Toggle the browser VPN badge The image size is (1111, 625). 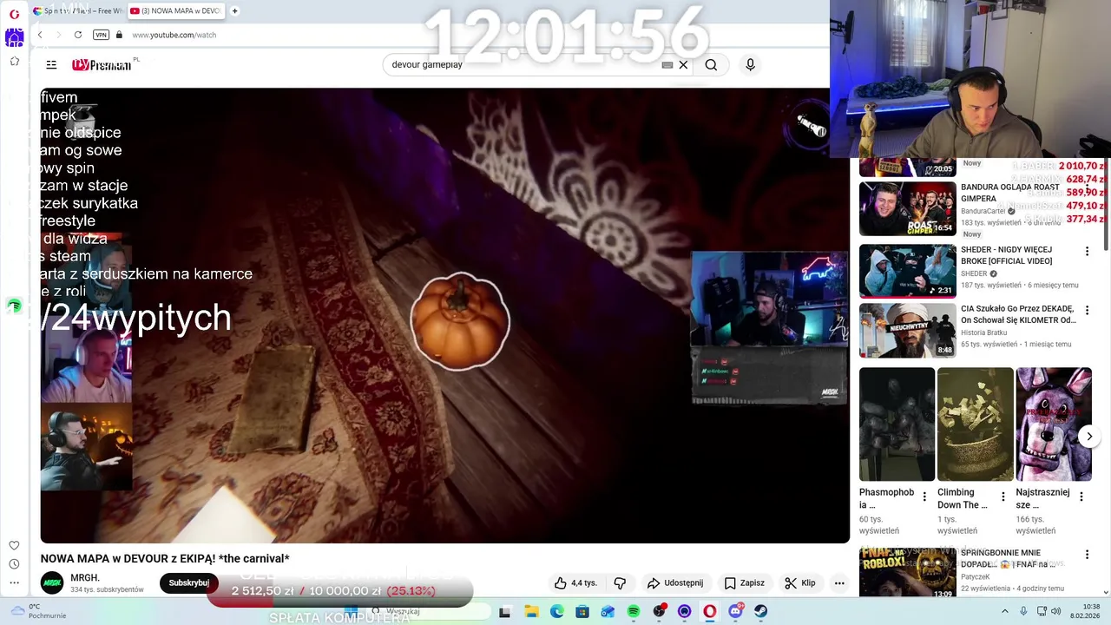[101, 35]
